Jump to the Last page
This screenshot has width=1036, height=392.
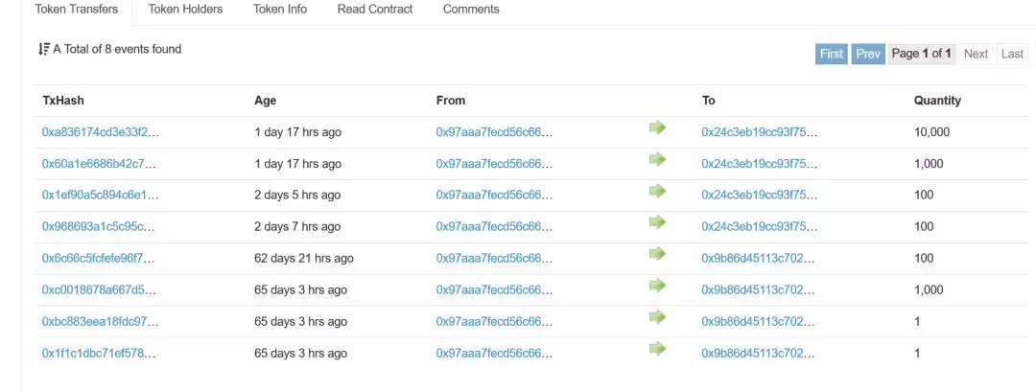pyautogui.click(x=1012, y=54)
